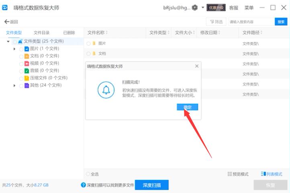290x193 pixels.
Task: Sort by 文件名称 column header
Action: click(98, 33)
